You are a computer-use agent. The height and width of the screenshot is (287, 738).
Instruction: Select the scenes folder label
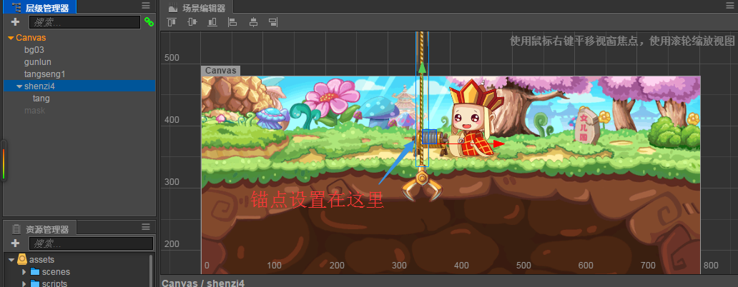[56, 271]
